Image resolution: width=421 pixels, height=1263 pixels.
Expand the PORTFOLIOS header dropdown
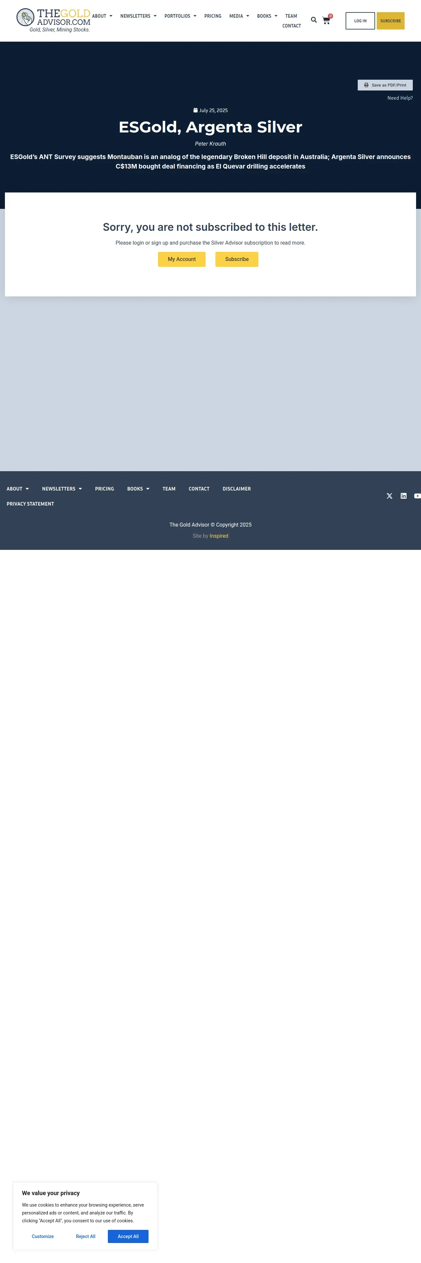click(180, 16)
